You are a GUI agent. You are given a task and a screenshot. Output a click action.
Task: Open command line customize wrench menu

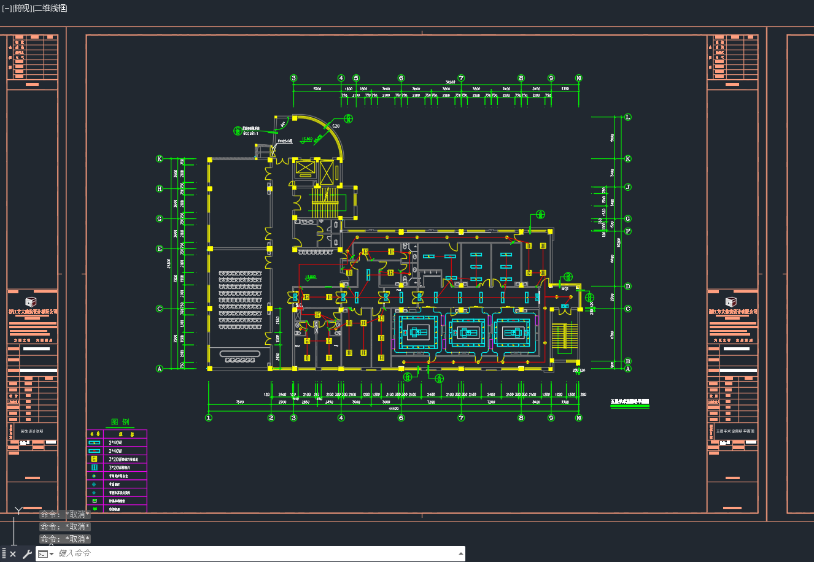27,554
